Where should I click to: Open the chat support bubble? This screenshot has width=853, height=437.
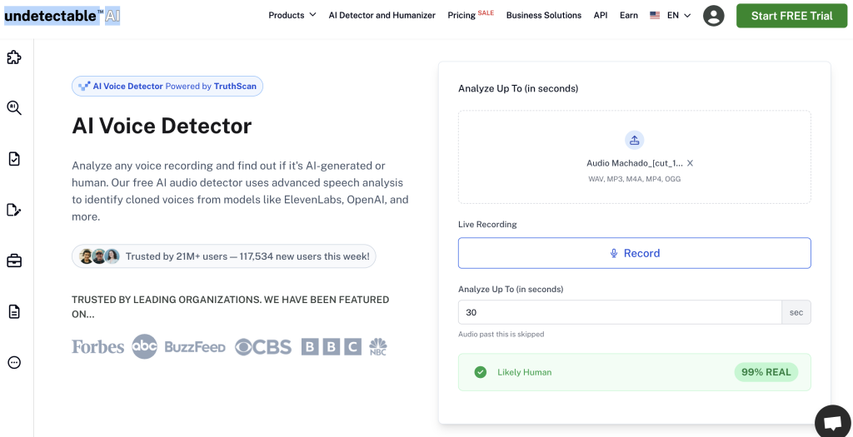coord(831,421)
